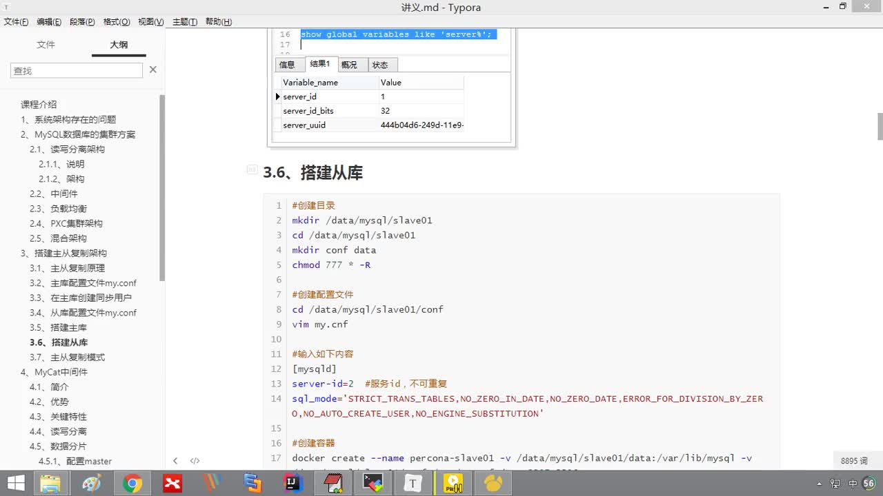The image size is (883, 496).
Task: Open outline item 3.5、搭建主库
Action: 58,327
